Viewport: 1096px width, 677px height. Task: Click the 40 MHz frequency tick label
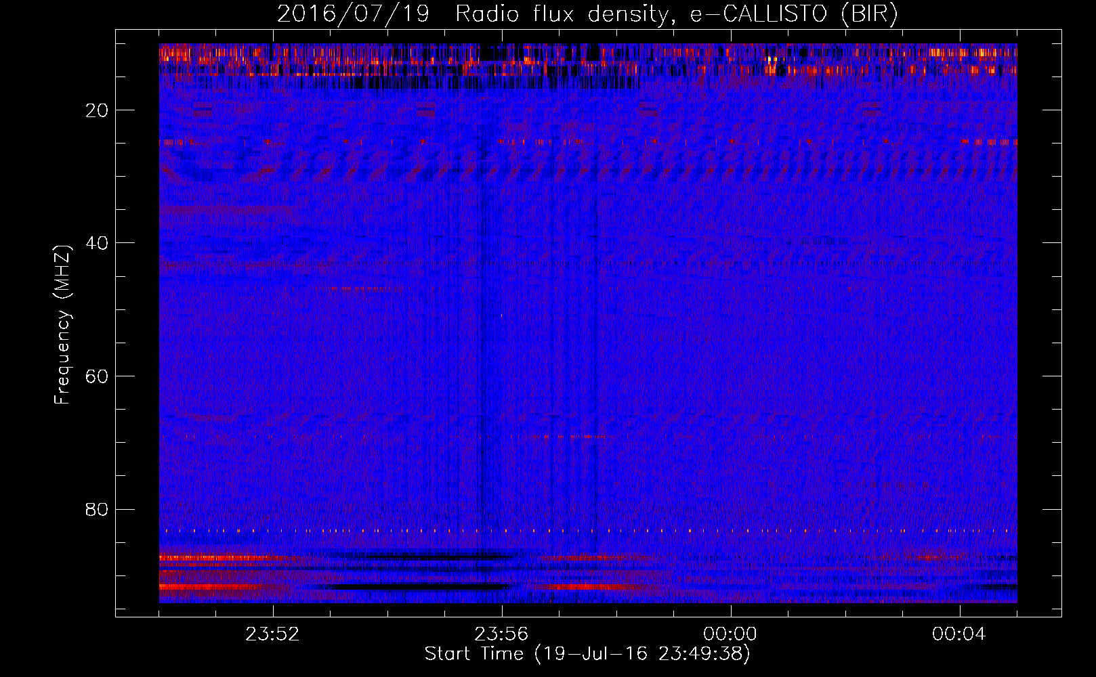click(98, 243)
